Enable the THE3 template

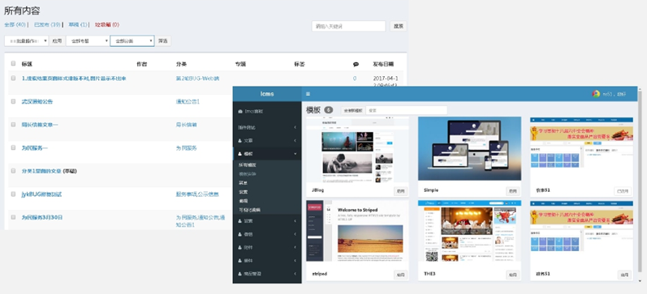click(513, 275)
